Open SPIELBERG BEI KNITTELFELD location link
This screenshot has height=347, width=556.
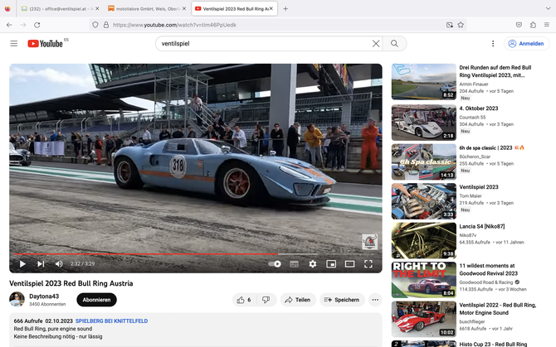112,320
